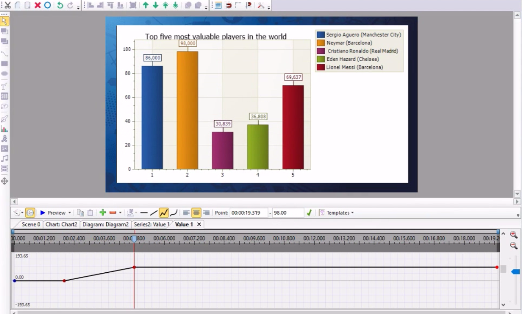Screen dimensions: 522x314
Task: Toggle linear (diagonal line) interpolation mode
Action: (154, 213)
